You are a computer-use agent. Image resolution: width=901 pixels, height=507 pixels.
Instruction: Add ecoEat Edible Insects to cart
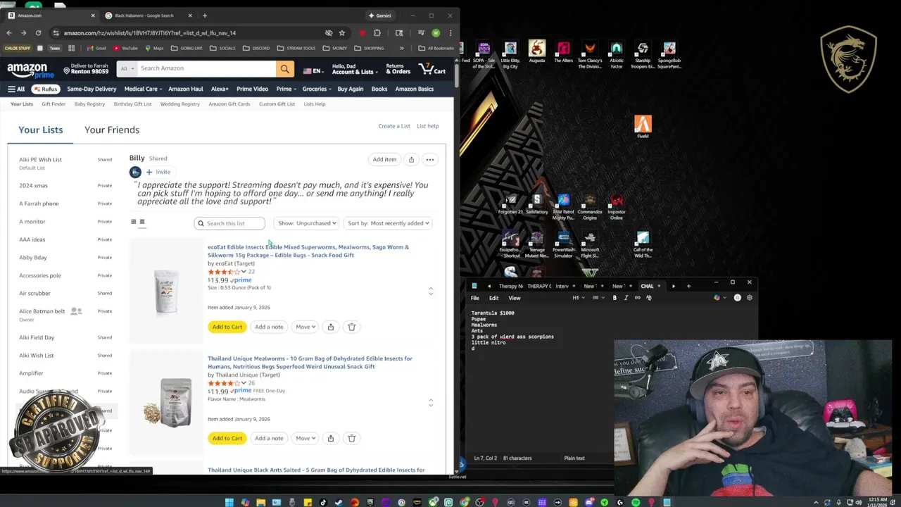[227, 327]
